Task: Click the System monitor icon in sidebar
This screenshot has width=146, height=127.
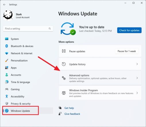Action: [7, 39]
